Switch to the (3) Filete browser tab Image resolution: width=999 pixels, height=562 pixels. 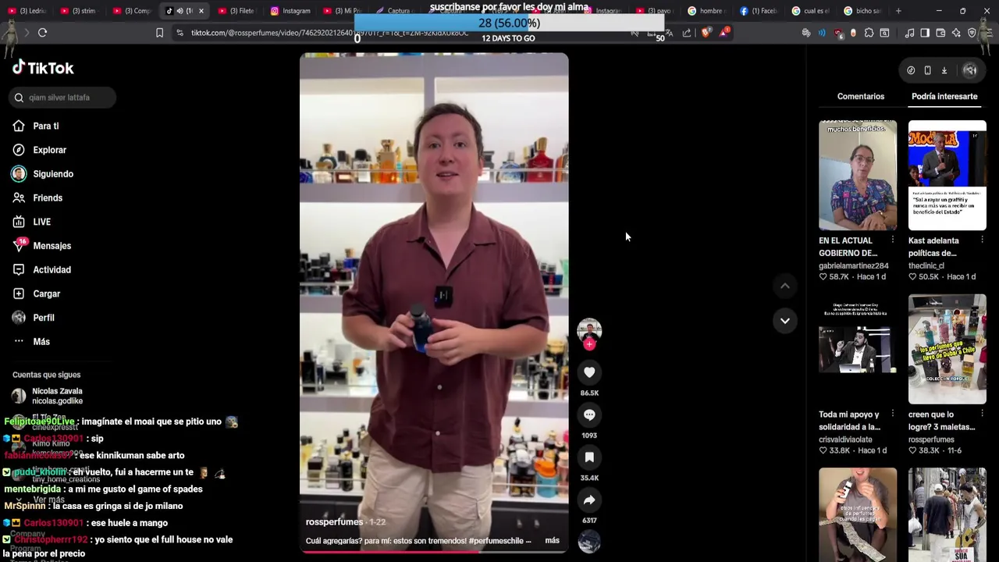click(x=236, y=11)
